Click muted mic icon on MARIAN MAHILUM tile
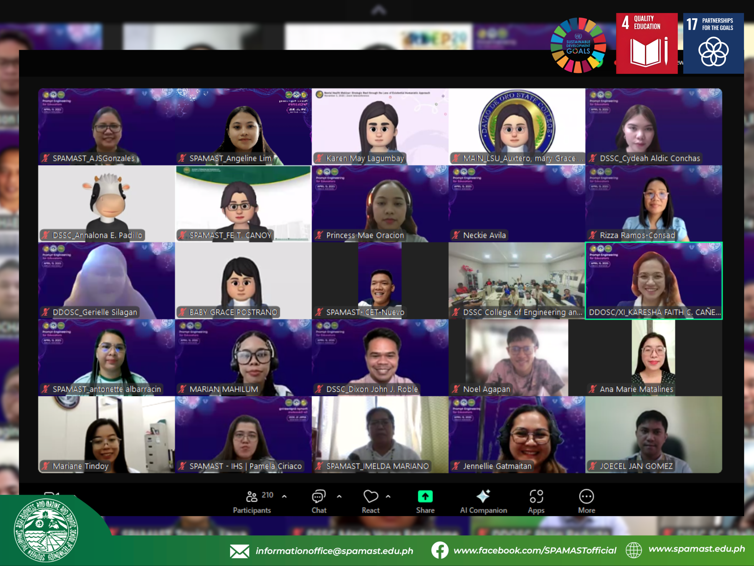Screen dimensions: 754x566 182,389
